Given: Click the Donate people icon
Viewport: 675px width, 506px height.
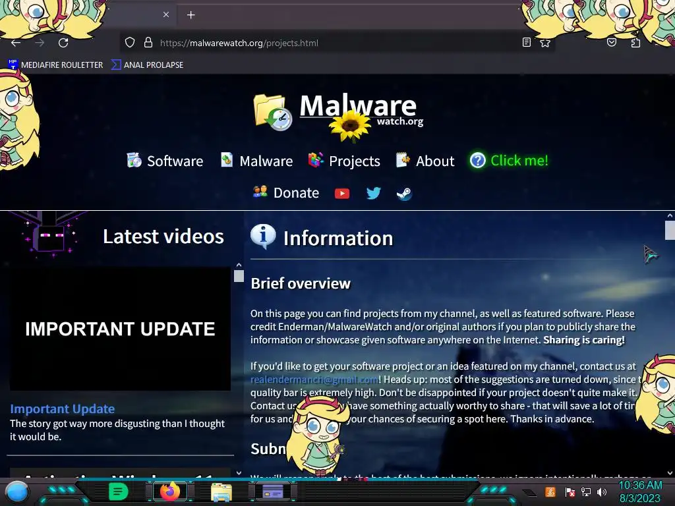Looking at the screenshot, I should (260, 192).
